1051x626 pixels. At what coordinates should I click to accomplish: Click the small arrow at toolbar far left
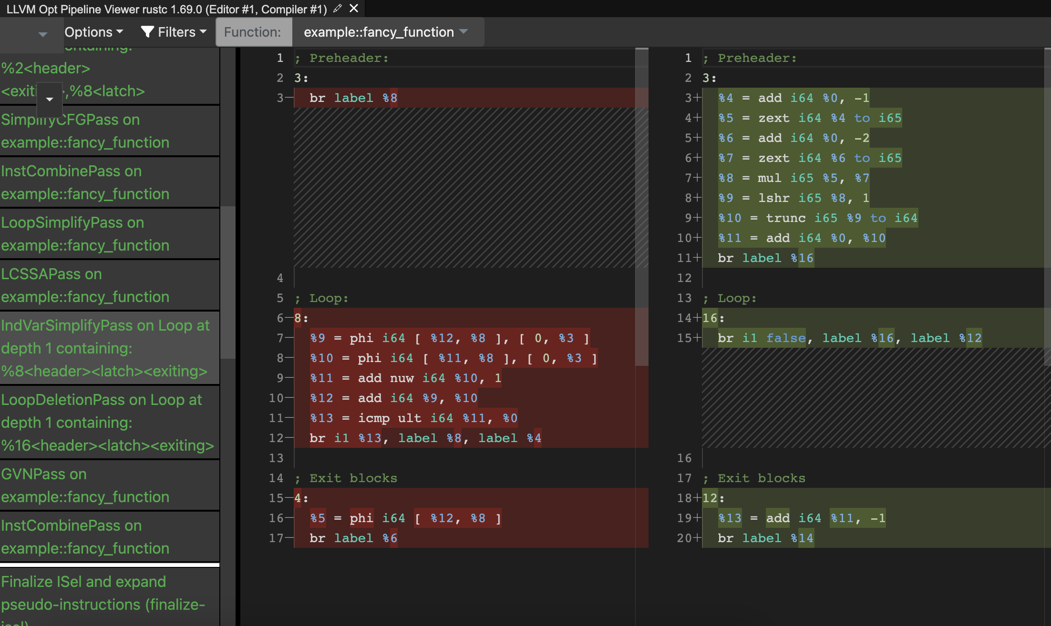[x=43, y=34]
